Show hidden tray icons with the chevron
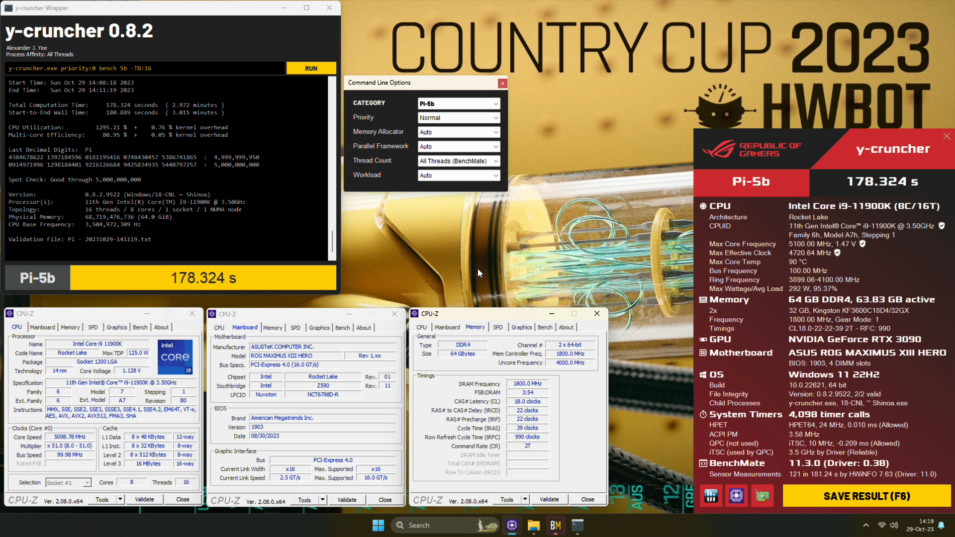Screen dimensions: 955x537 [x=866, y=525]
